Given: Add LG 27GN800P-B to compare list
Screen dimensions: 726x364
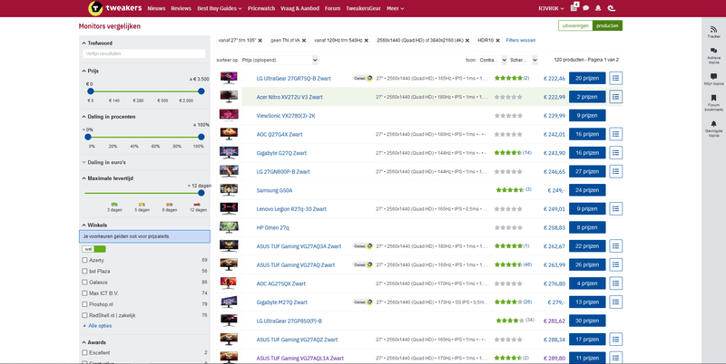Looking at the screenshot, I should [616, 171].
